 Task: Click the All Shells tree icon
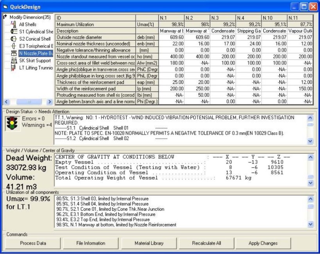(x=14, y=24)
